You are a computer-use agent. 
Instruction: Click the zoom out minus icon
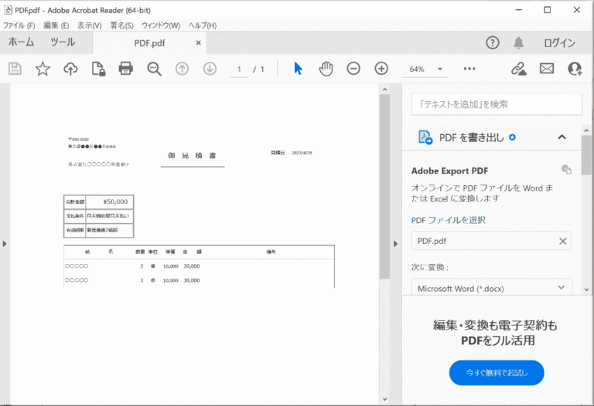(x=353, y=69)
